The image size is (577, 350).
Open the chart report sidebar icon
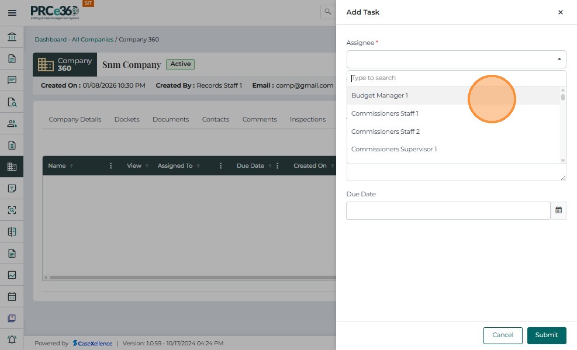pyautogui.click(x=12, y=275)
